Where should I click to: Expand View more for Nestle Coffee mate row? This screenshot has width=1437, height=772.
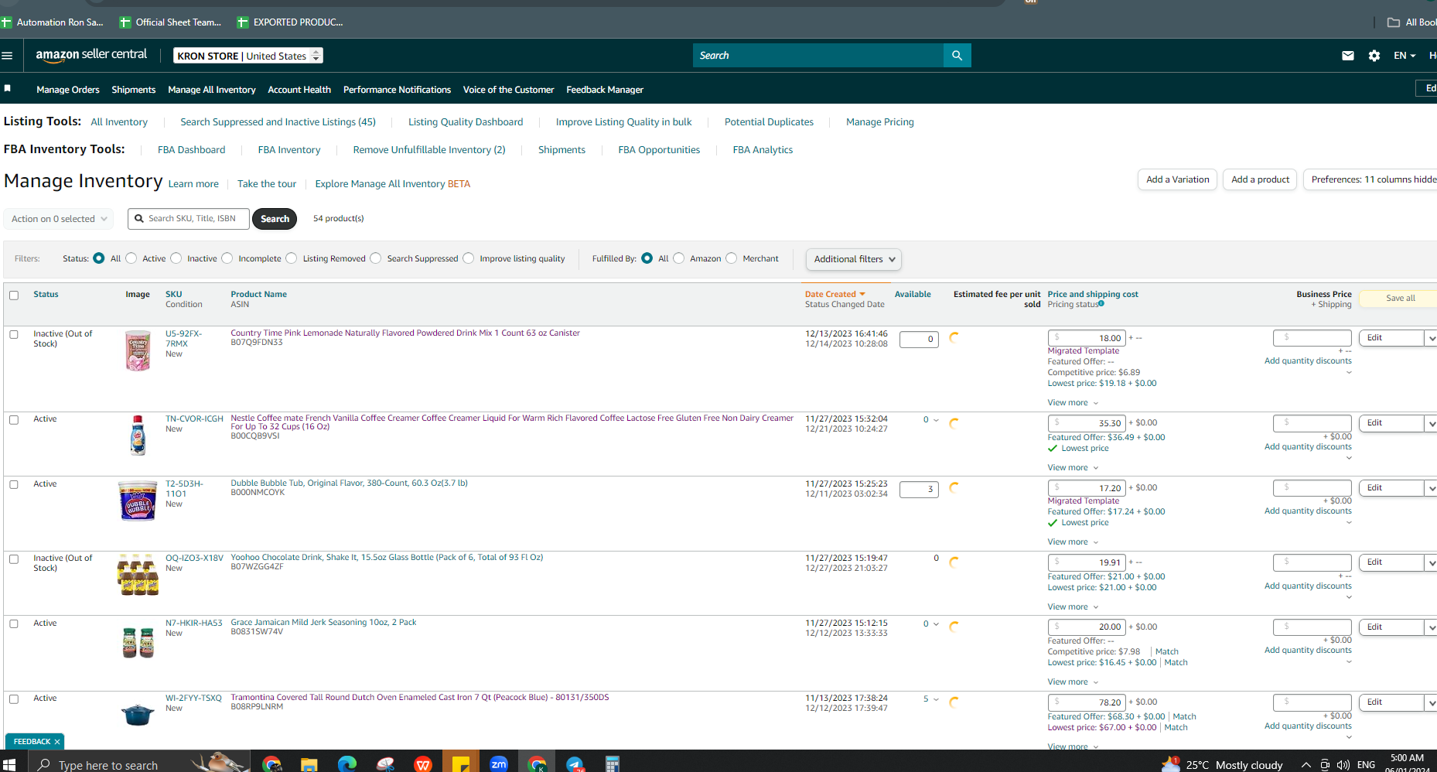tap(1073, 468)
